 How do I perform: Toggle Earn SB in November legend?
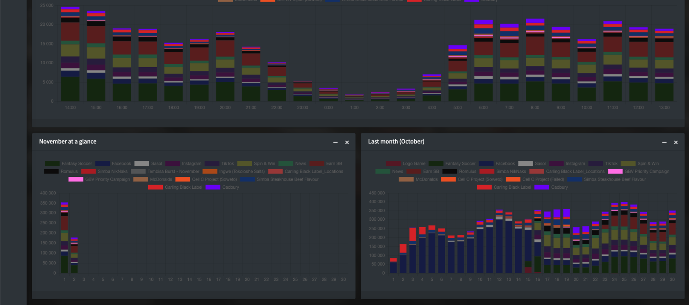[326, 163]
